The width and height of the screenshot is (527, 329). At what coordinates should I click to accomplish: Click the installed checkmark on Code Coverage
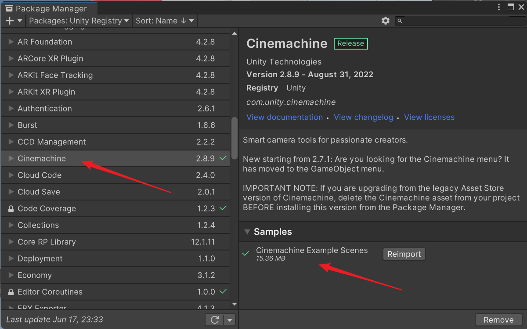(223, 208)
